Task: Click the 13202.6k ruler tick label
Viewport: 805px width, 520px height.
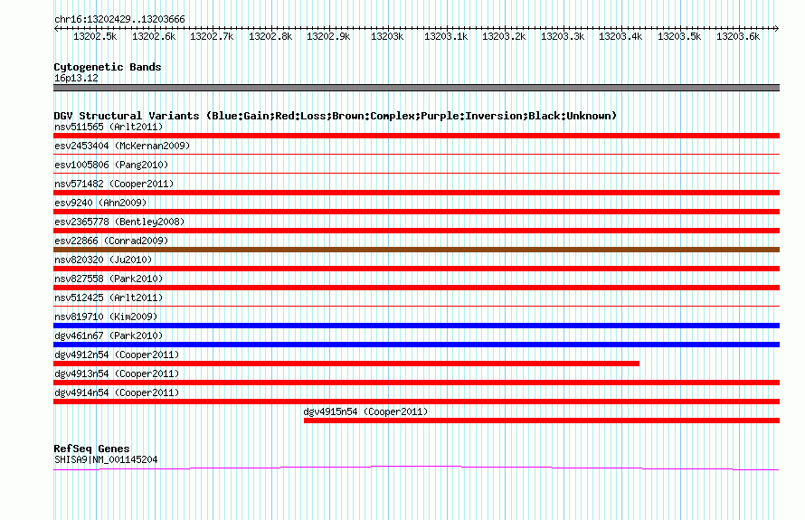Action: coord(154,36)
